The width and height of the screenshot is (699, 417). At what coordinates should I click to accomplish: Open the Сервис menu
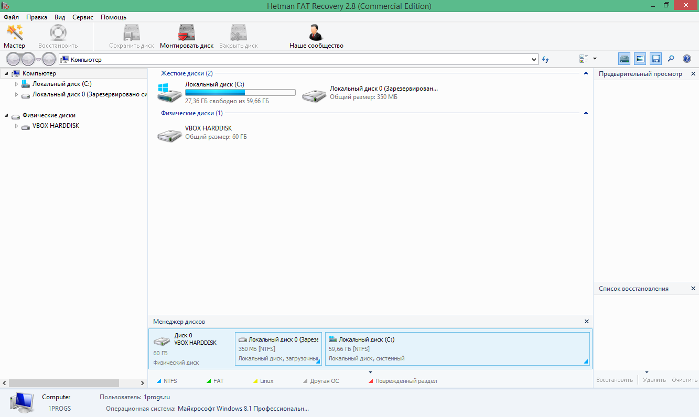tap(83, 17)
